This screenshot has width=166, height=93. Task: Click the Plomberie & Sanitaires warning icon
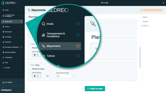[x=21, y=47]
